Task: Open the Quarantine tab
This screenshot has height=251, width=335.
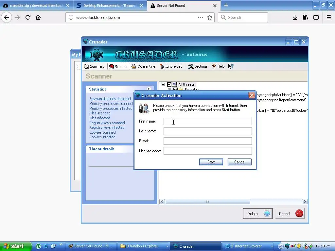Action: click(x=143, y=66)
